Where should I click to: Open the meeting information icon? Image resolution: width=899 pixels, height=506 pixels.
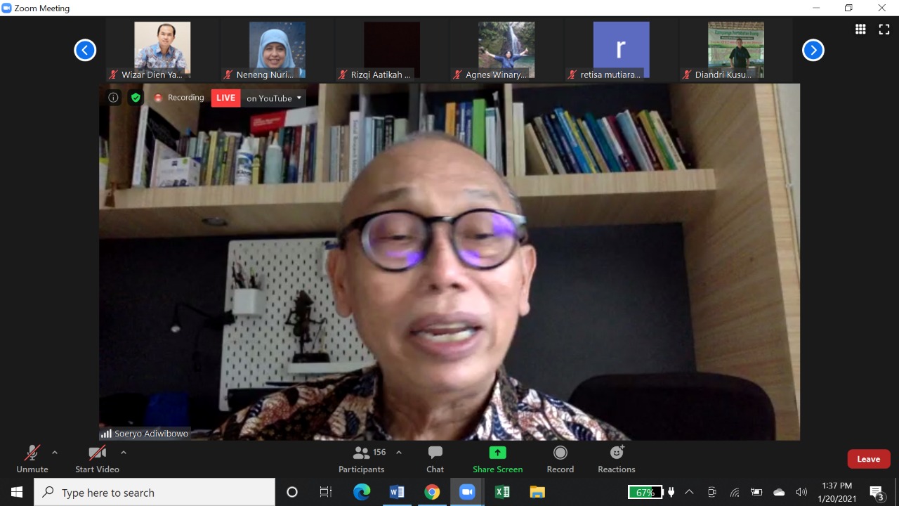pyautogui.click(x=113, y=98)
